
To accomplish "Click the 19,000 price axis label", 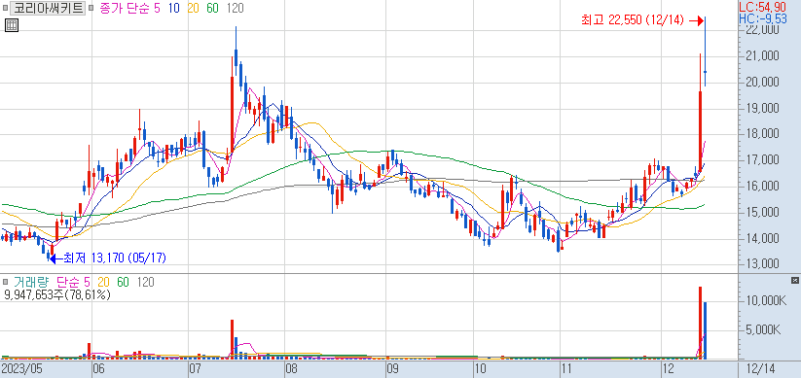I will [x=762, y=108].
